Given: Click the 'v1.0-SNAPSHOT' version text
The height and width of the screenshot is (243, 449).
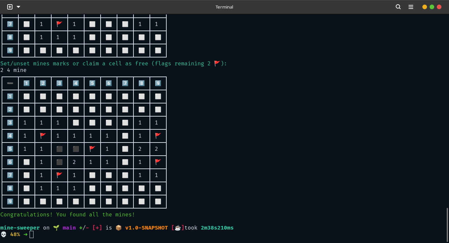Looking at the screenshot, I should click(147, 228).
